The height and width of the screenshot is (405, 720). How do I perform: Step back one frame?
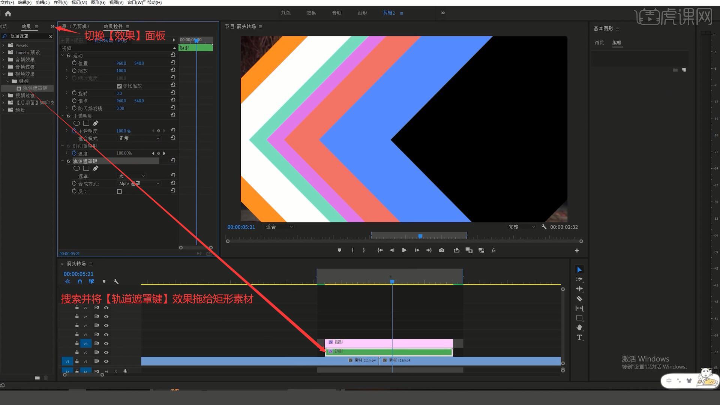(392, 250)
